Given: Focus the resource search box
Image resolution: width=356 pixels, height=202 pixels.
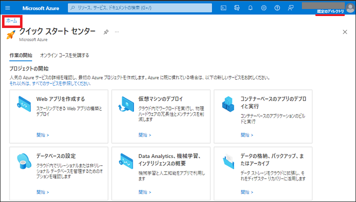Looking at the screenshot, I should tap(140, 8).
